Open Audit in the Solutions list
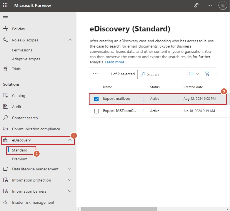The image size is (230, 211). (x=17, y=107)
